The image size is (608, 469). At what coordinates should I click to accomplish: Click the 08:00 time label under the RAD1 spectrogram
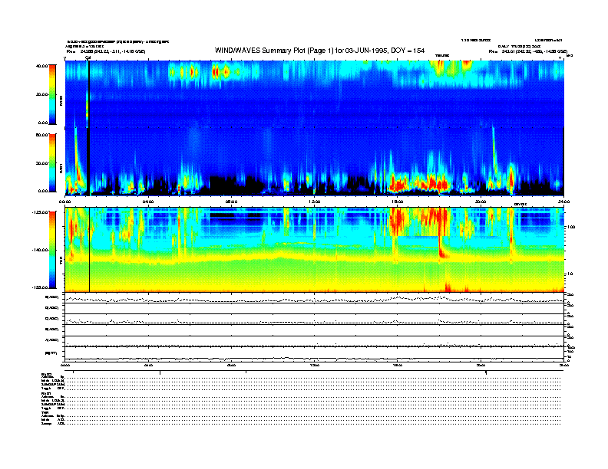click(231, 202)
